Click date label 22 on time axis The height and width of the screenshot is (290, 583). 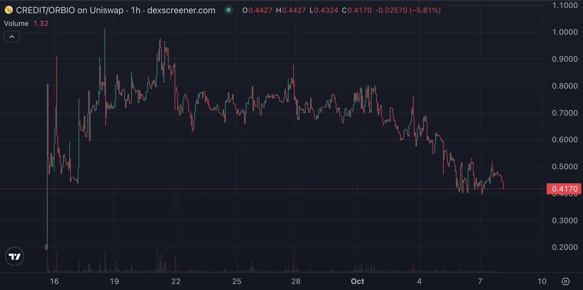176,281
